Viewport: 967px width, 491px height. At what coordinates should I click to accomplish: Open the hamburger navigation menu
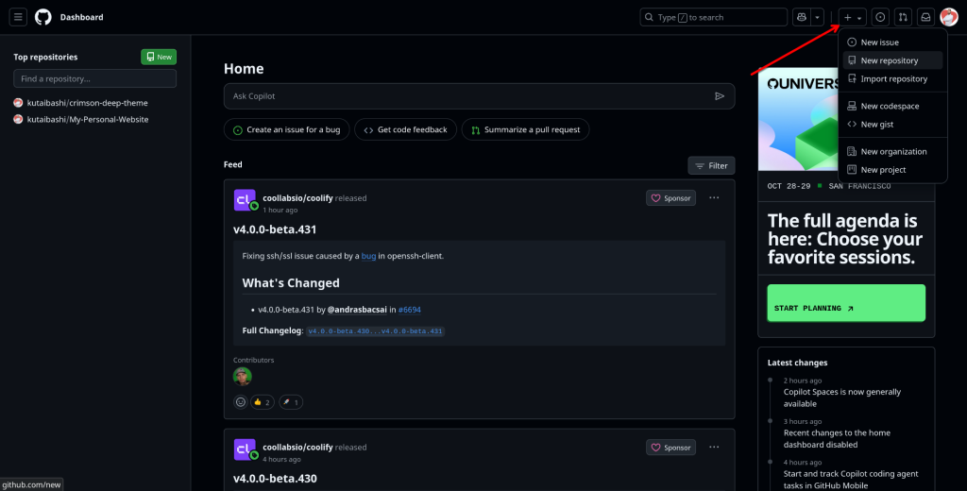[18, 17]
